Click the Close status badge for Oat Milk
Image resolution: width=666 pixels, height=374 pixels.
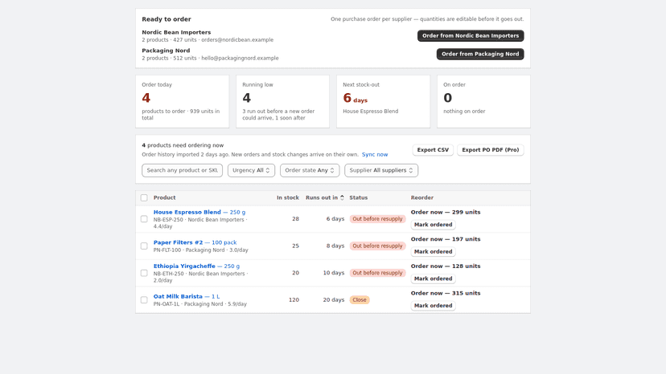click(x=360, y=300)
